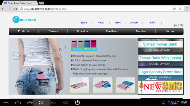Screen dimensions: 190x106
Task: Open the Forum menu
Action: pyautogui.click(x=170, y=31)
